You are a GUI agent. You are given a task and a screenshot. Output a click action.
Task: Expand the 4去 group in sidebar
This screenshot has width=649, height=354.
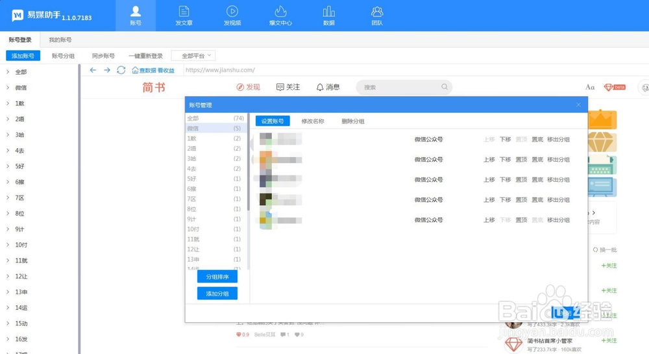[8, 150]
